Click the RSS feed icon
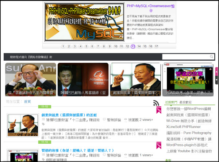 pyautogui.click(x=157, y=103)
